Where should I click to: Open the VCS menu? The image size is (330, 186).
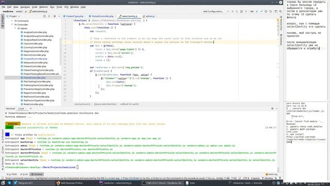tap(66, 7)
